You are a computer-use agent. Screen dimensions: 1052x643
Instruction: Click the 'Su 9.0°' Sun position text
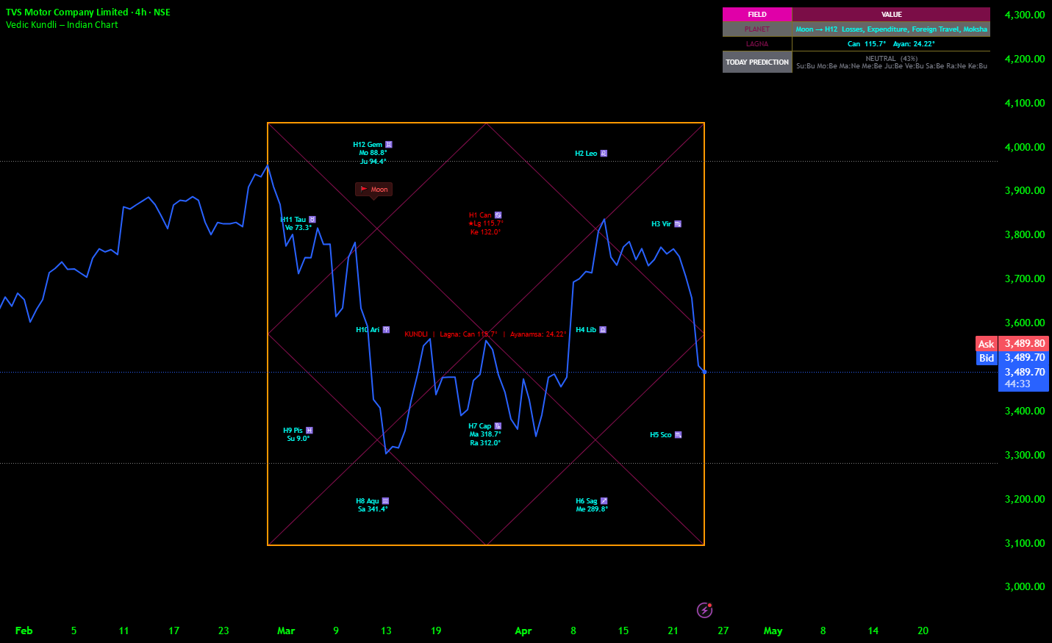[x=298, y=439]
